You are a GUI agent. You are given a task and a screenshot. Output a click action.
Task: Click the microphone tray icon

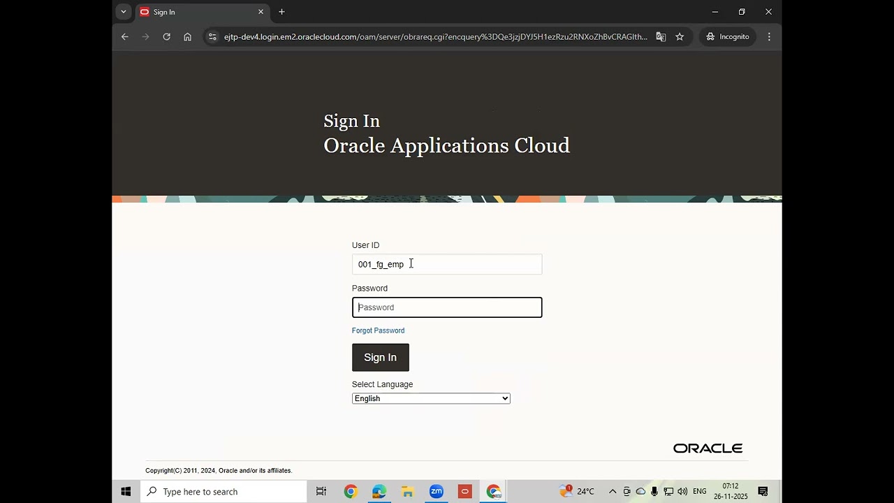[654, 492]
